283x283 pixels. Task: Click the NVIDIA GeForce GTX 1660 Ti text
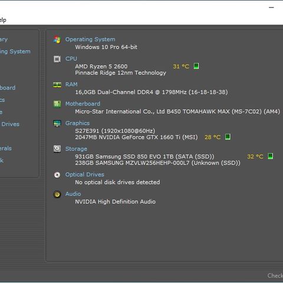pyautogui.click(x=136, y=137)
